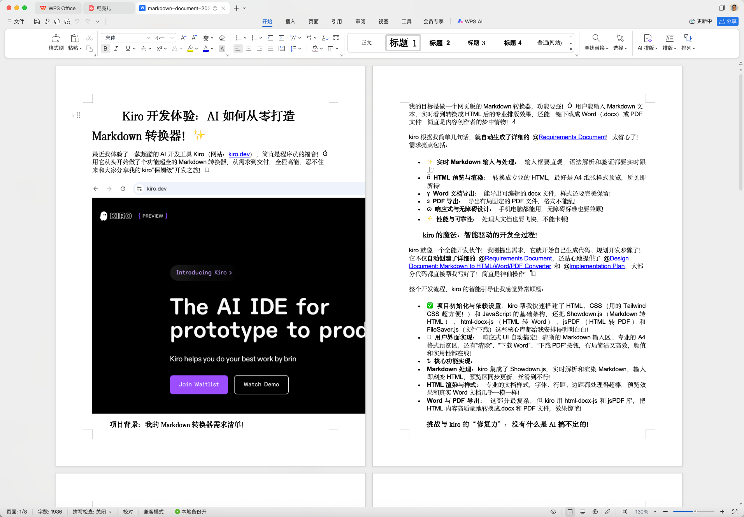This screenshot has height=517, width=744.
Task: Click the Format Painter (格式刷) icon
Action: point(56,38)
